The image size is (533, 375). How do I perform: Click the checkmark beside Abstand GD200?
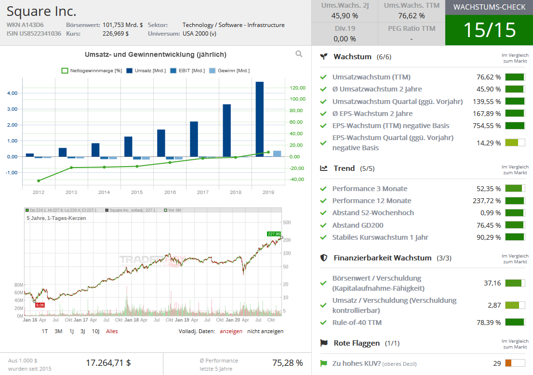tap(323, 225)
